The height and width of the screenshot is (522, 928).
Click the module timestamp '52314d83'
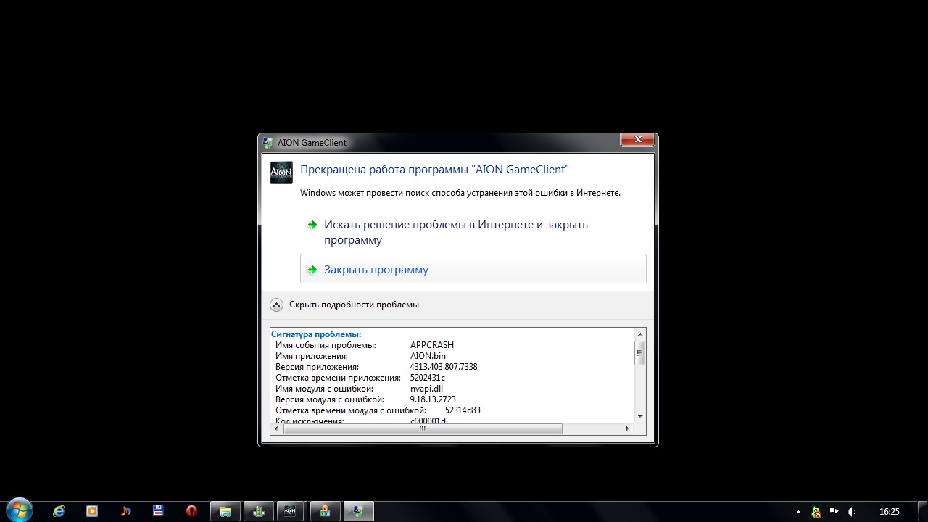pyautogui.click(x=463, y=410)
